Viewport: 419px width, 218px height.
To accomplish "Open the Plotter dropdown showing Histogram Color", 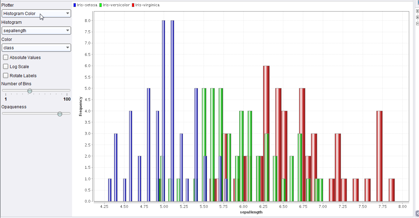I will 36,13.
